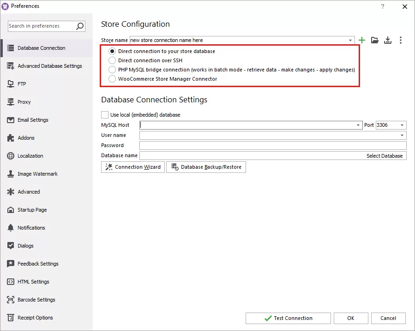Click the Search in preferences field

click(x=42, y=26)
